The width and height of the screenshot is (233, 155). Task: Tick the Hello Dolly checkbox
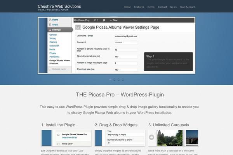coord(58,144)
